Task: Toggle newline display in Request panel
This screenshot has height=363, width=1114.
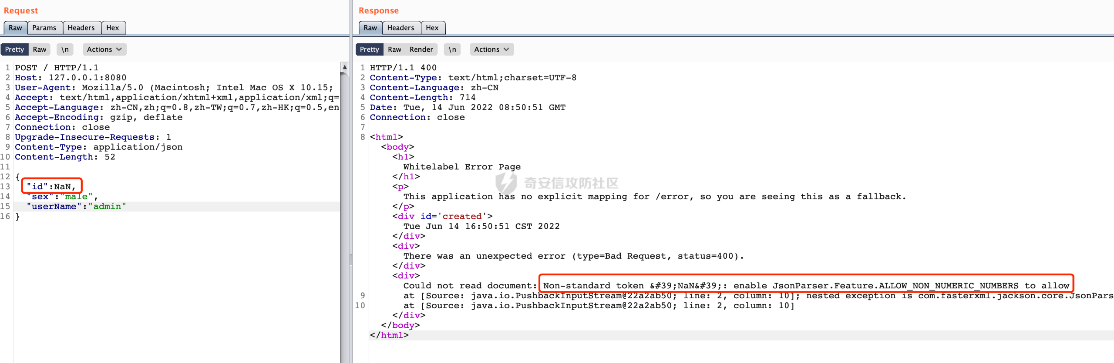Action: (65, 49)
